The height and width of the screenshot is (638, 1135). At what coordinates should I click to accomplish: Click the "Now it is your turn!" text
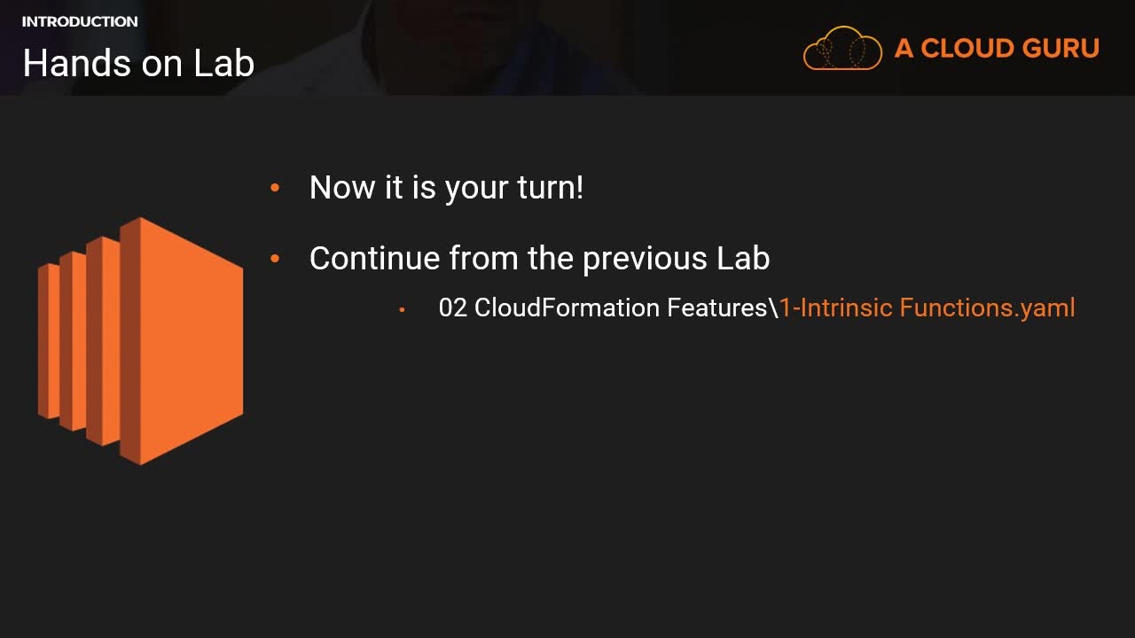point(446,188)
